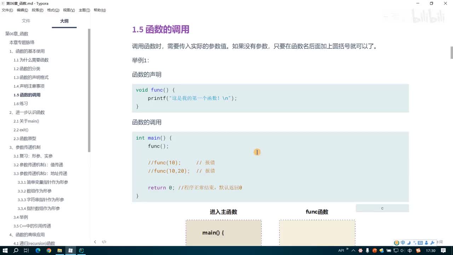Image resolution: width=453 pixels, height=255 pixels.
Task: Toggle punctuation mode on IME toolbar
Action: click(x=414, y=243)
